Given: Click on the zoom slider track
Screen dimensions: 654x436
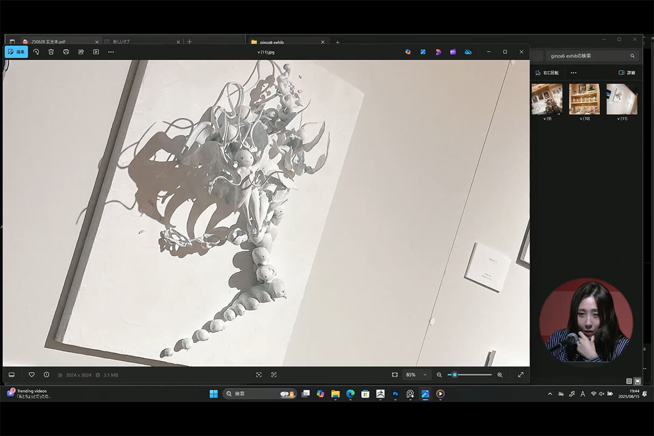Looking at the screenshot, I should point(474,375).
